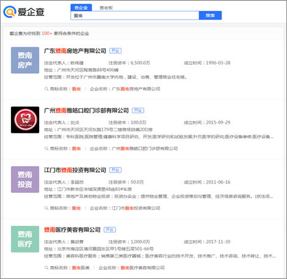Click the 暨南医疗 green logo thumbnail
Screen dimensions: 287x279
25,239
